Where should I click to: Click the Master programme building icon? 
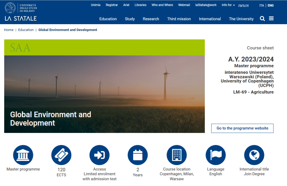pos(23,155)
